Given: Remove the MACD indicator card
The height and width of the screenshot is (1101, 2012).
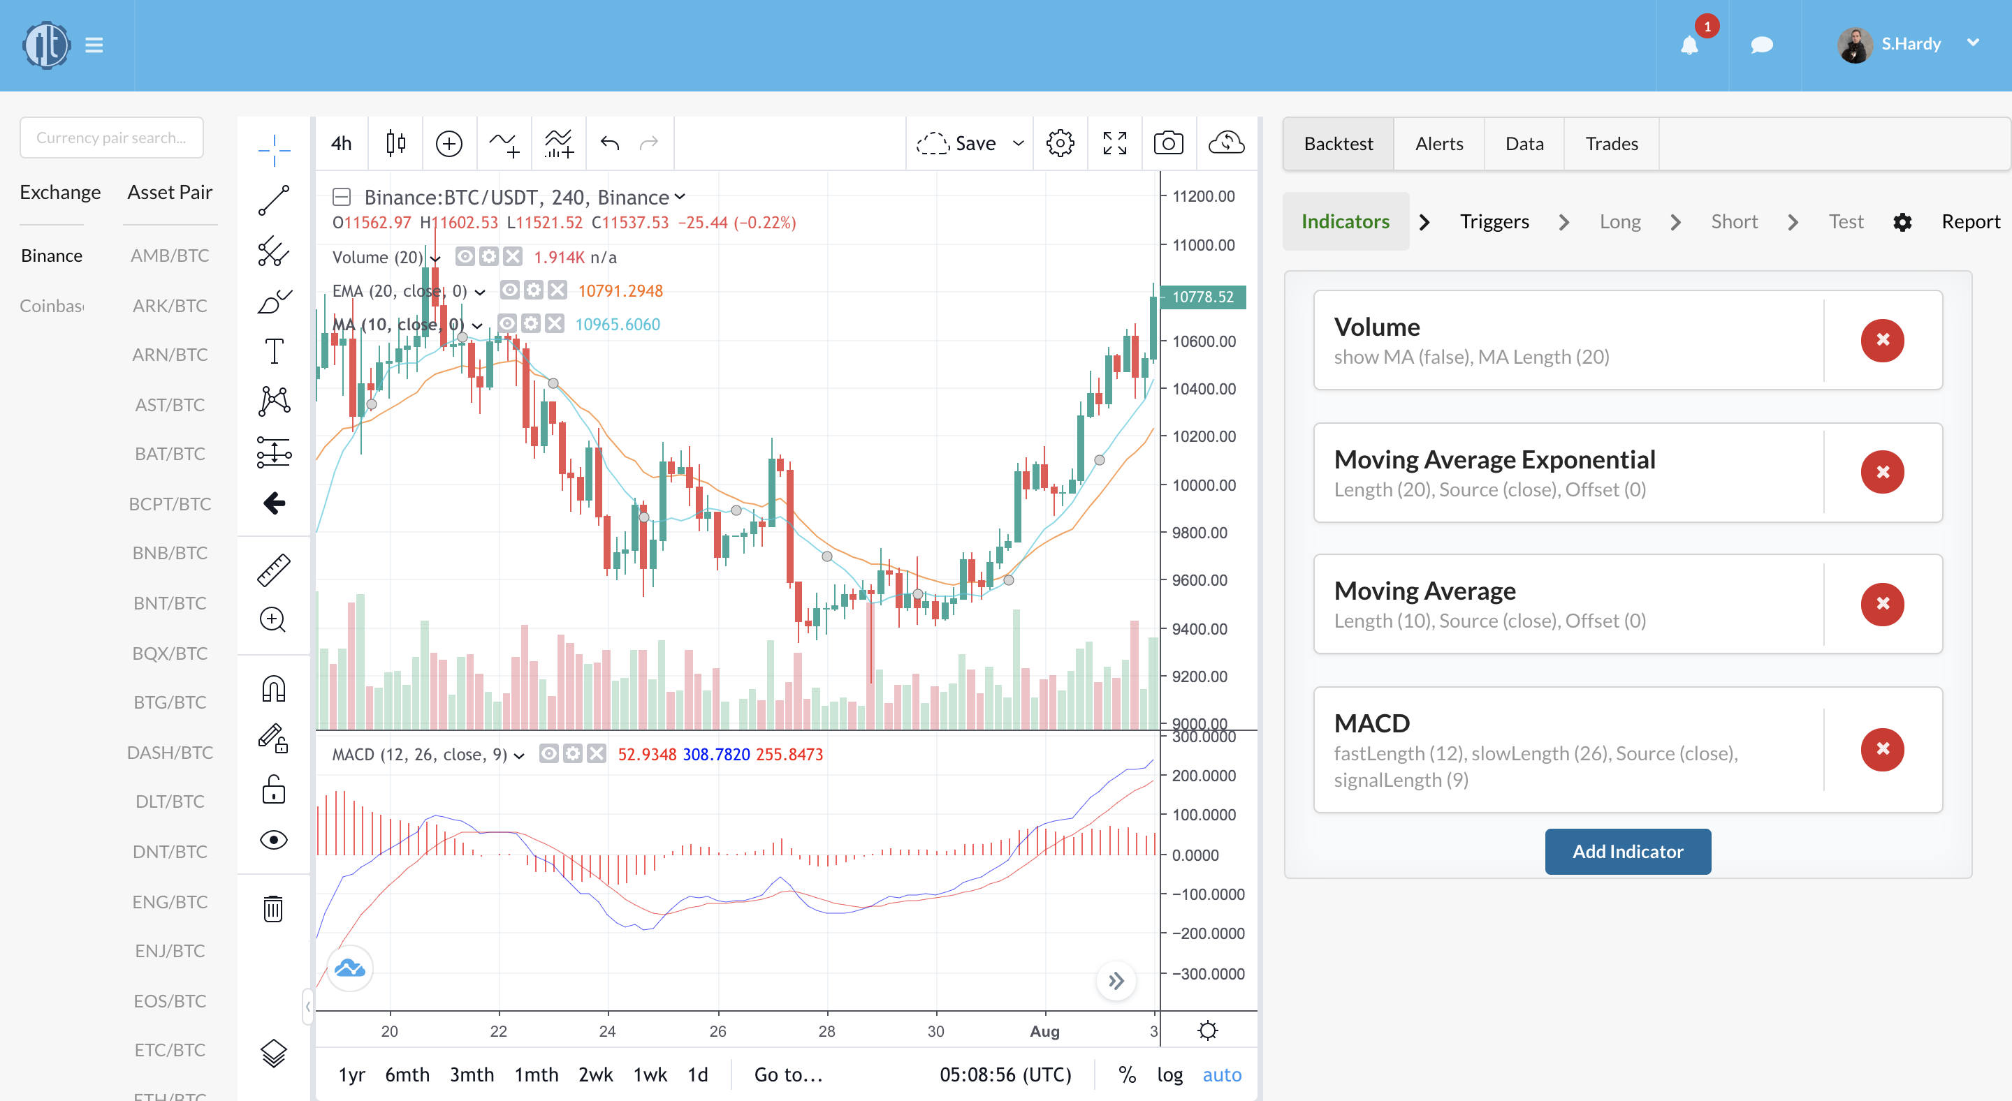Looking at the screenshot, I should tap(1882, 749).
